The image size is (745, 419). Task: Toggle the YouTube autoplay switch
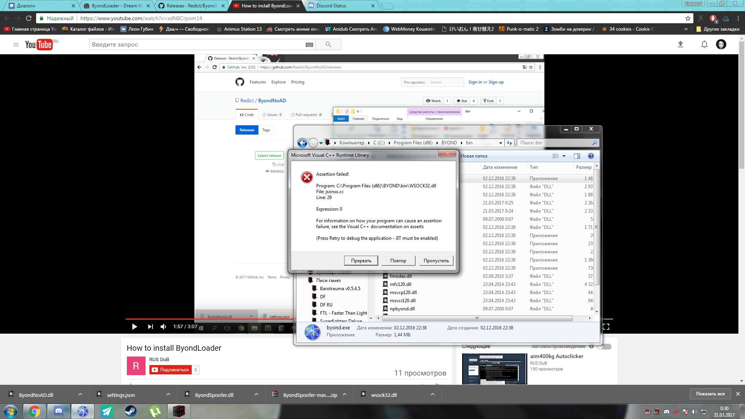tap(604, 346)
